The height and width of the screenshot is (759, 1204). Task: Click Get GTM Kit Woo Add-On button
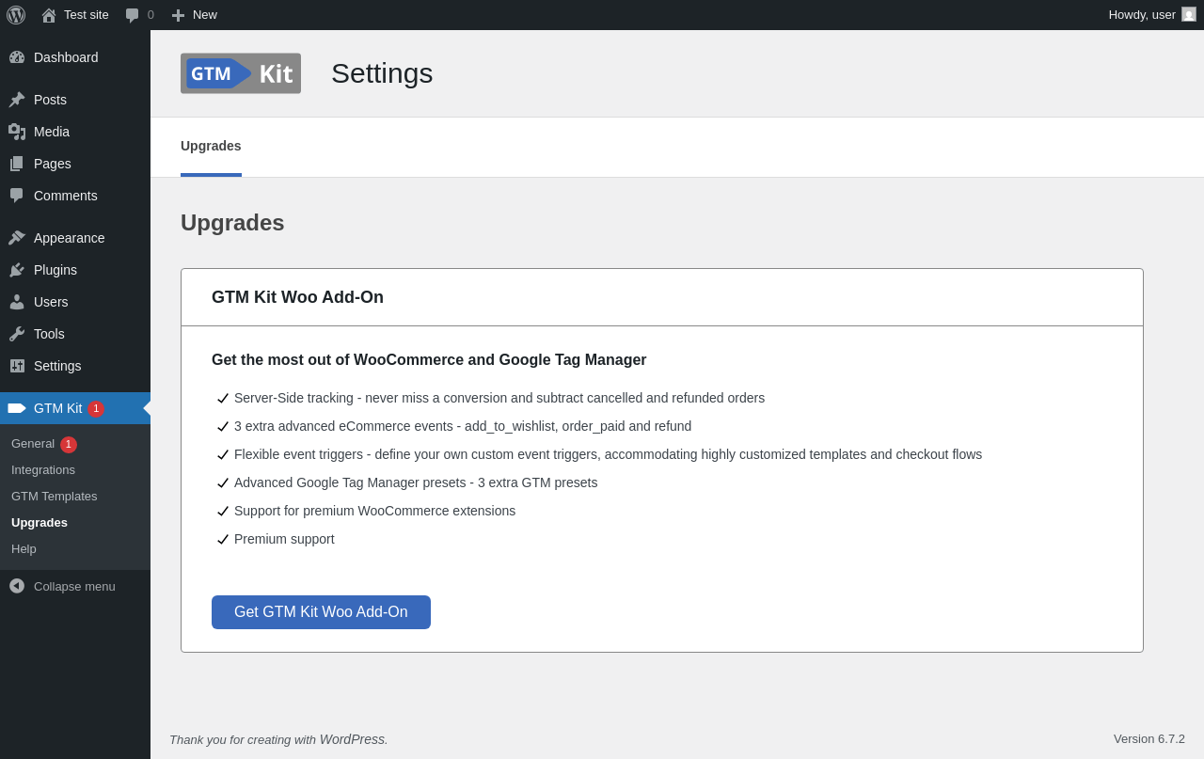tap(321, 612)
